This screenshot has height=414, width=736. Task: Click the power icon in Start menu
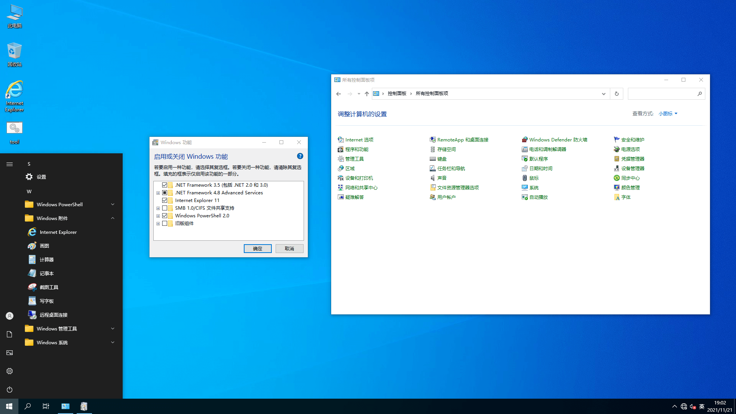pyautogui.click(x=10, y=390)
